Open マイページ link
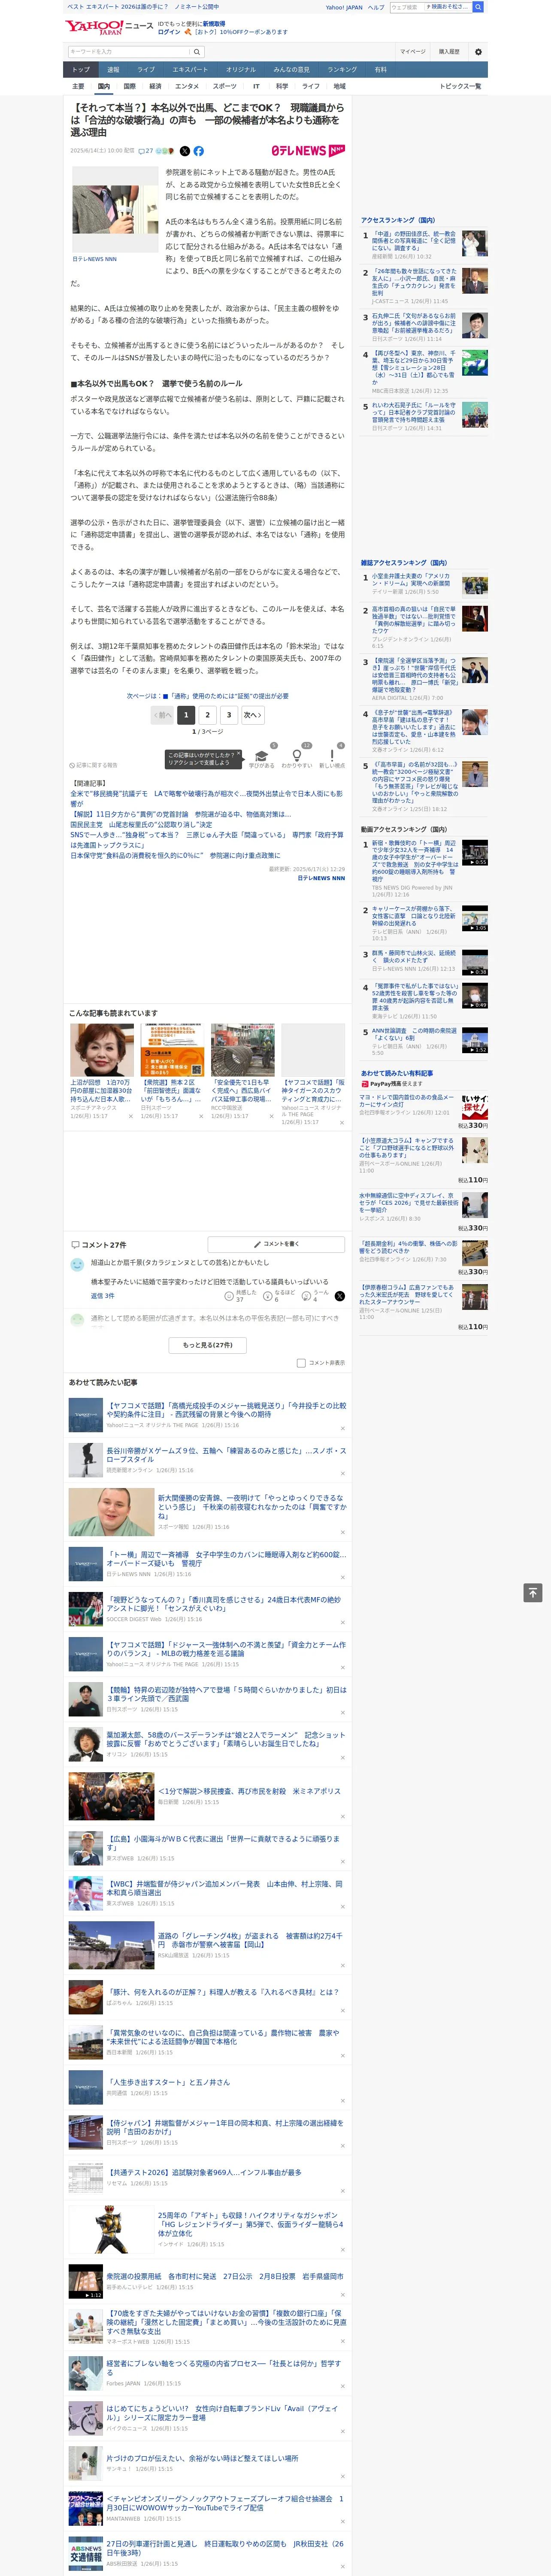Screen dimensions: 551x2576 coord(413,52)
